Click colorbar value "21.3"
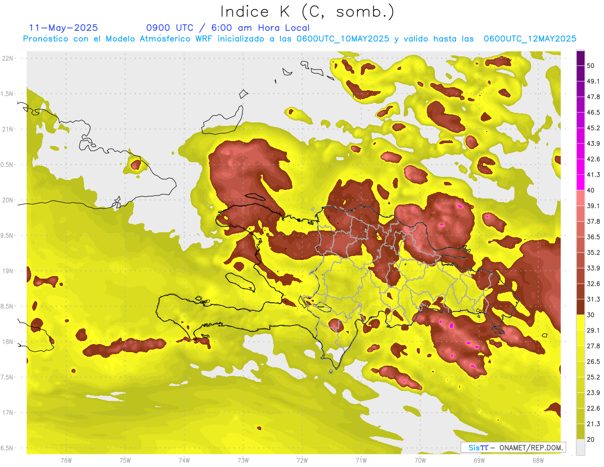This screenshot has width=604, height=467. click(594, 424)
